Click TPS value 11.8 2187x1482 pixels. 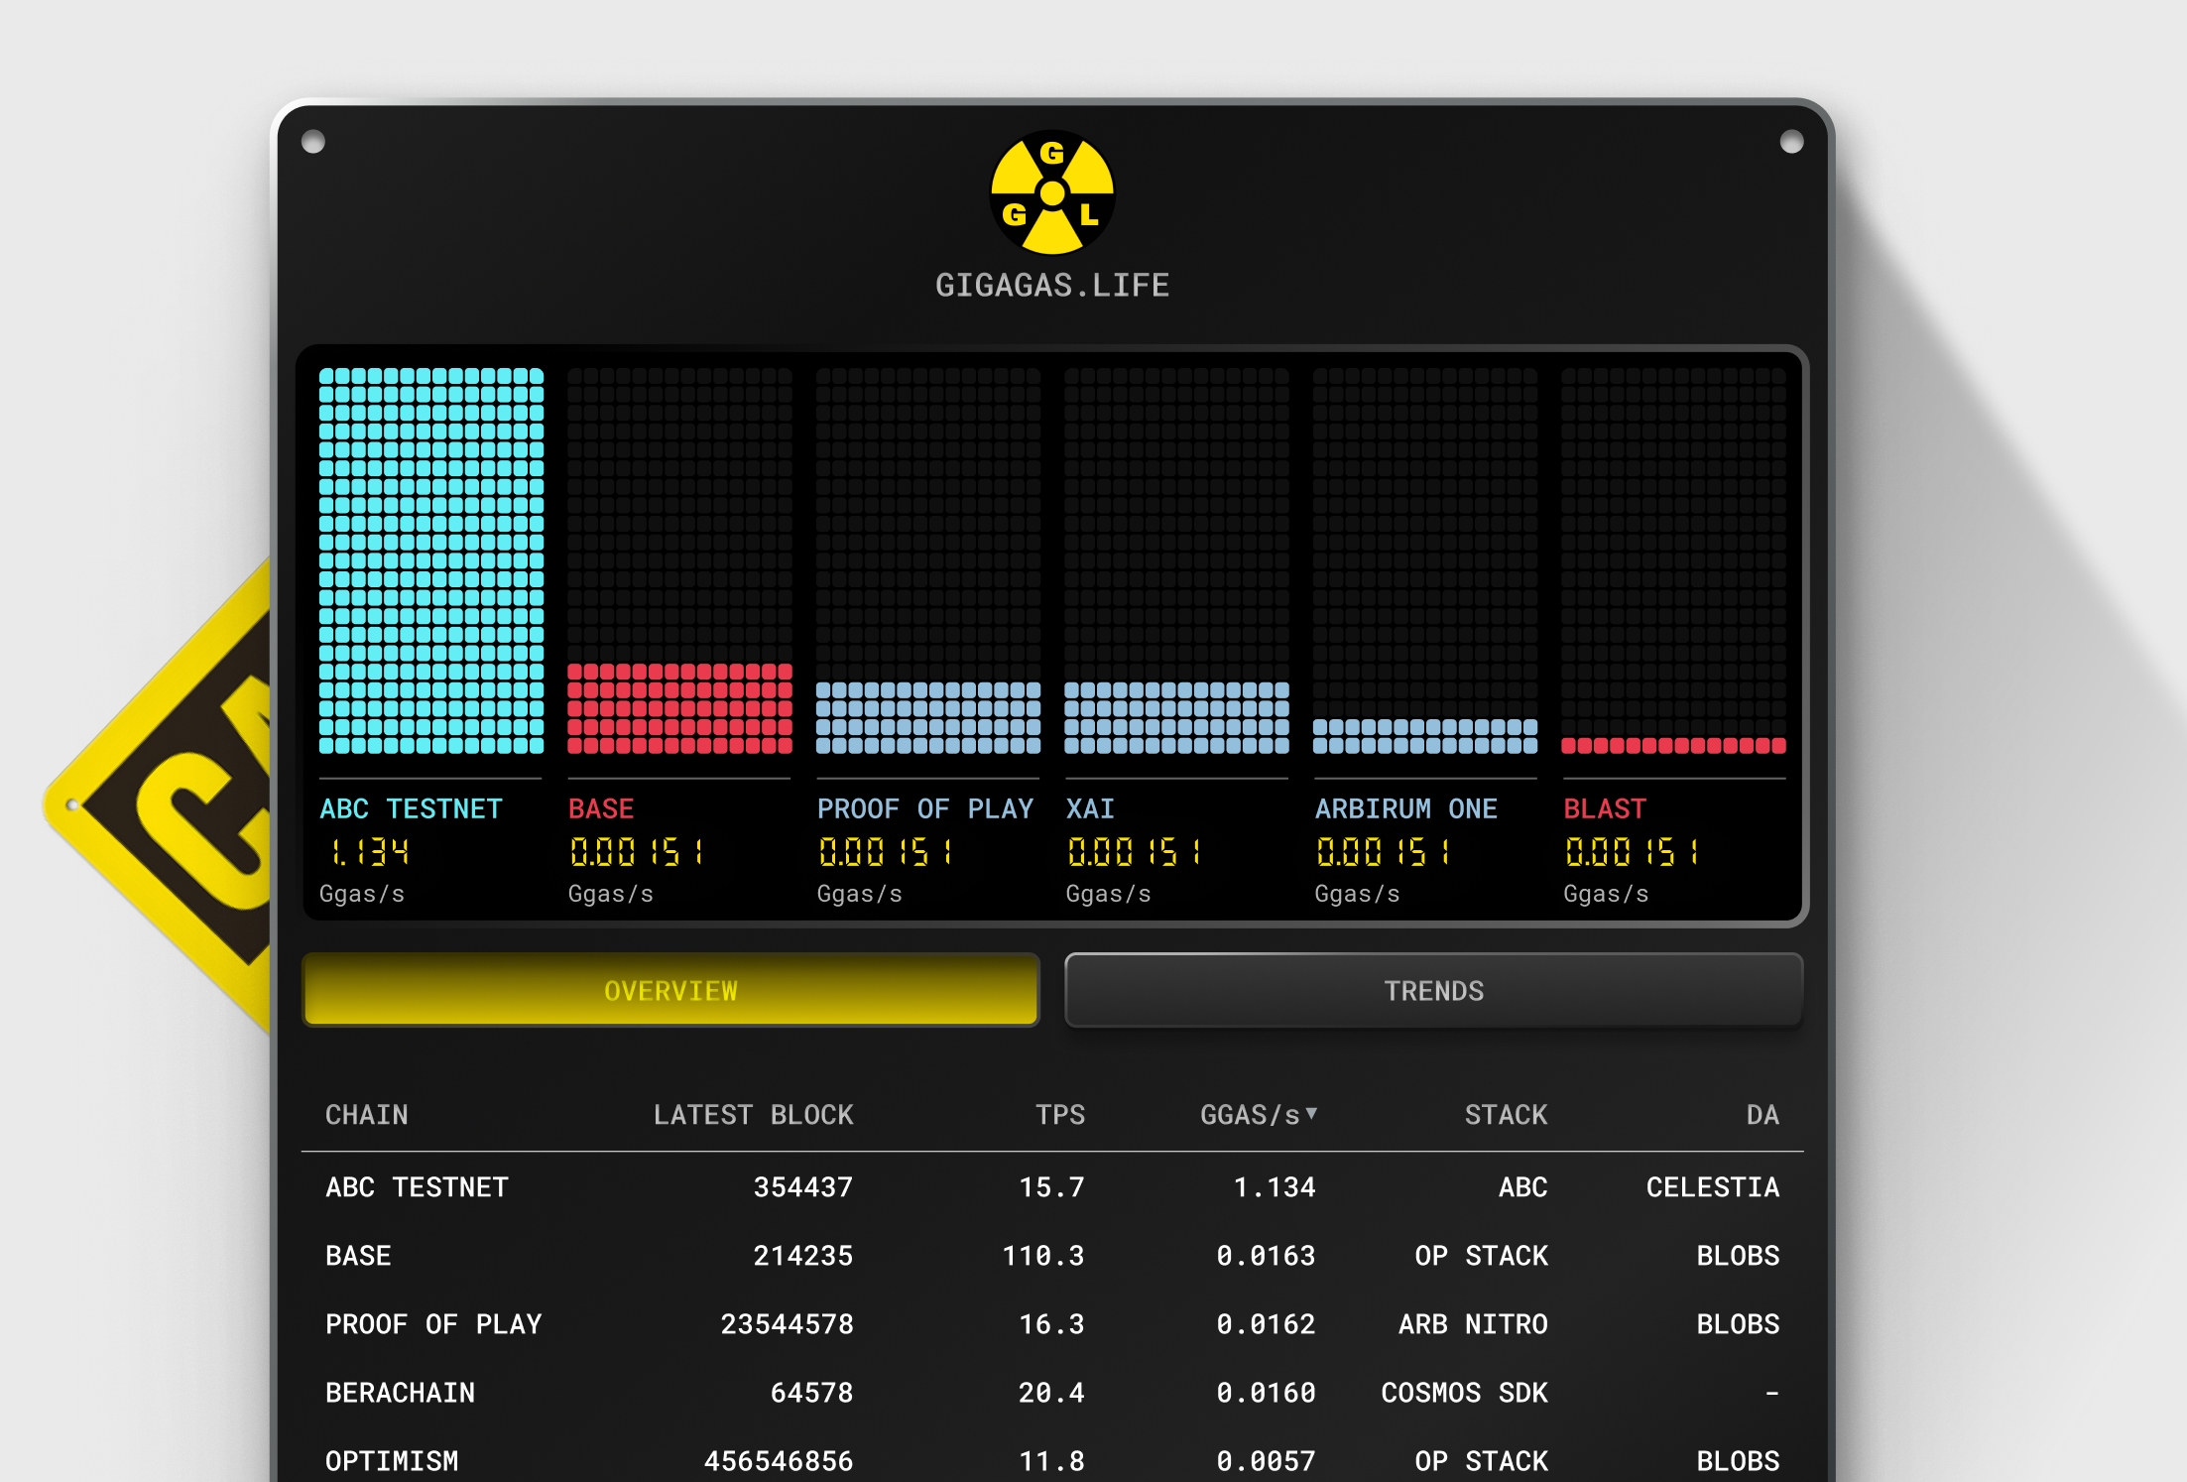(1052, 1460)
